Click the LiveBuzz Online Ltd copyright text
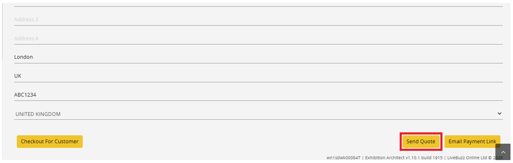The image size is (513, 163). pos(475,158)
